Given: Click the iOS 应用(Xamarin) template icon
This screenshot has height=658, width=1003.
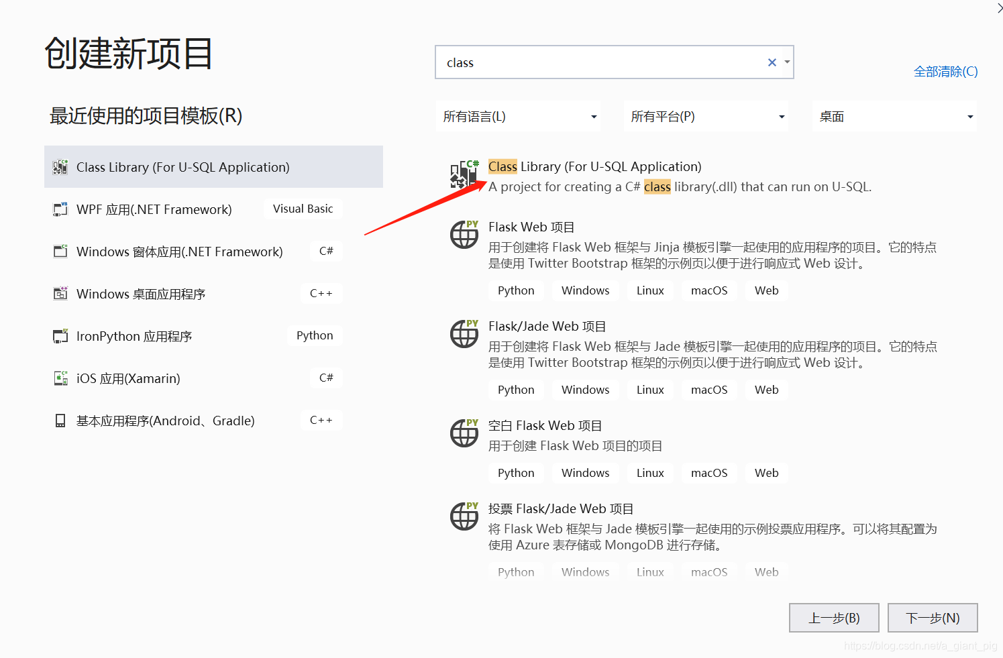Looking at the screenshot, I should [x=60, y=378].
